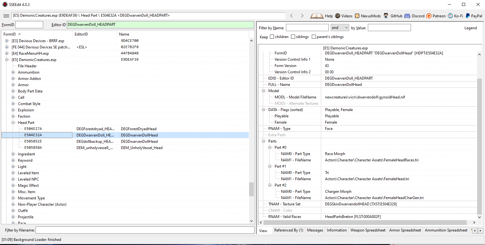Switch to the Information tab
The width and height of the screenshot is (485, 245).
pyautogui.click(x=337, y=230)
